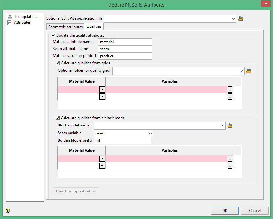273x219 pixels.
Task: Open ellipsis button in first grids table row
Action: [230, 90]
